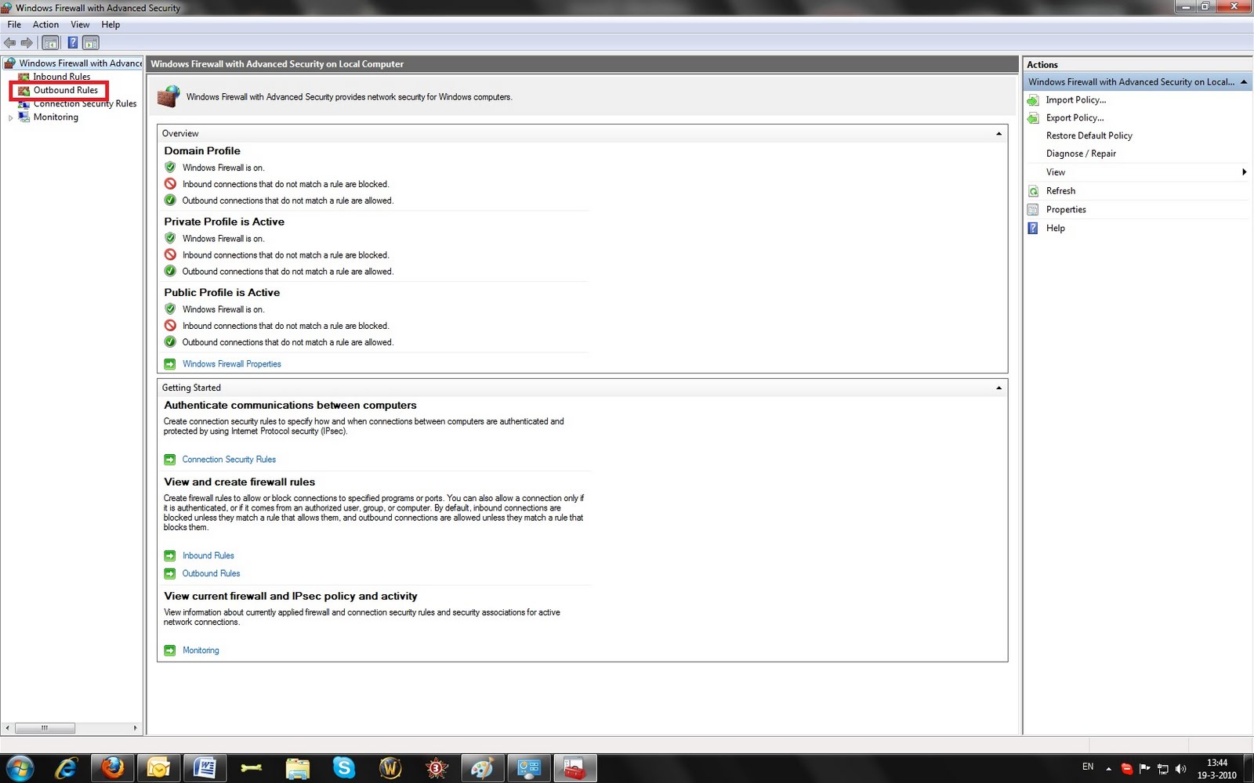Open the View menu in the menu bar

(x=80, y=24)
